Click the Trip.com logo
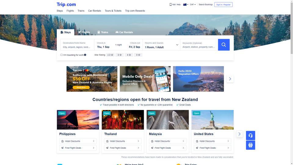This screenshot has width=293, height=165. [66, 5]
